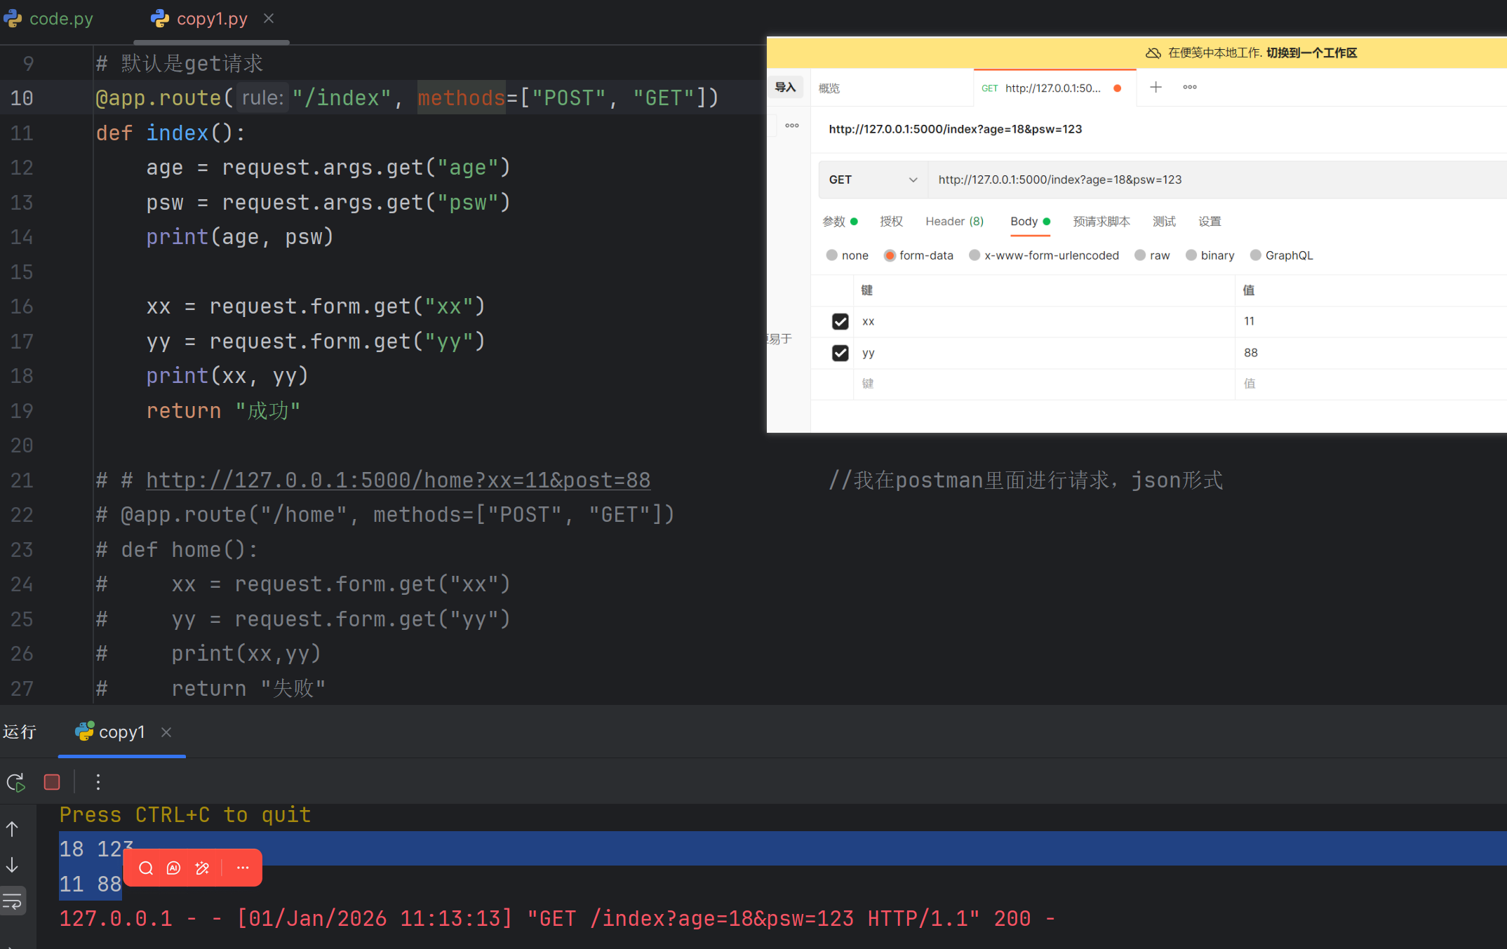Click the rerun copy1 icon
This screenshot has height=949, width=1507.
point(15,782)
